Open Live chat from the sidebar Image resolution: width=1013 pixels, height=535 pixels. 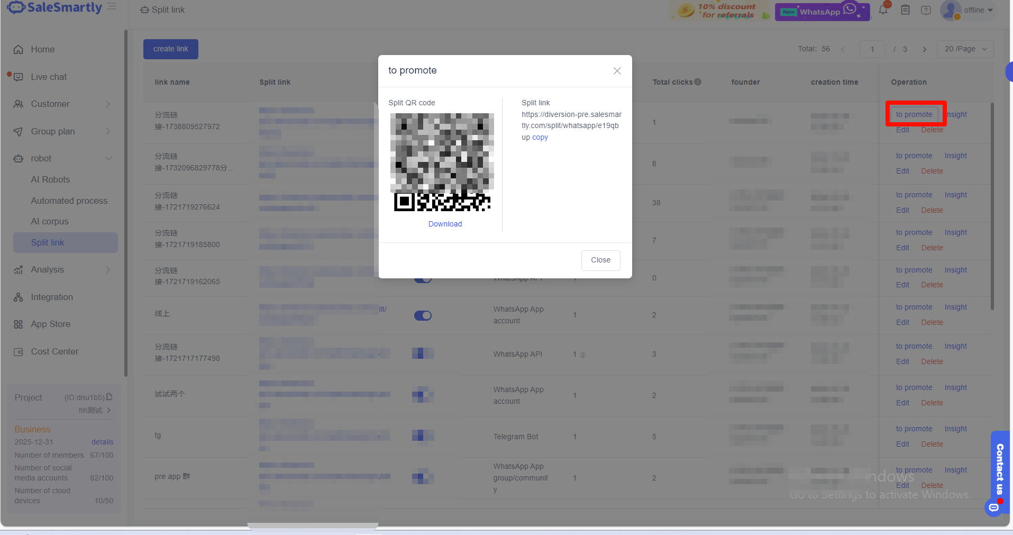[x=49, y=77]
